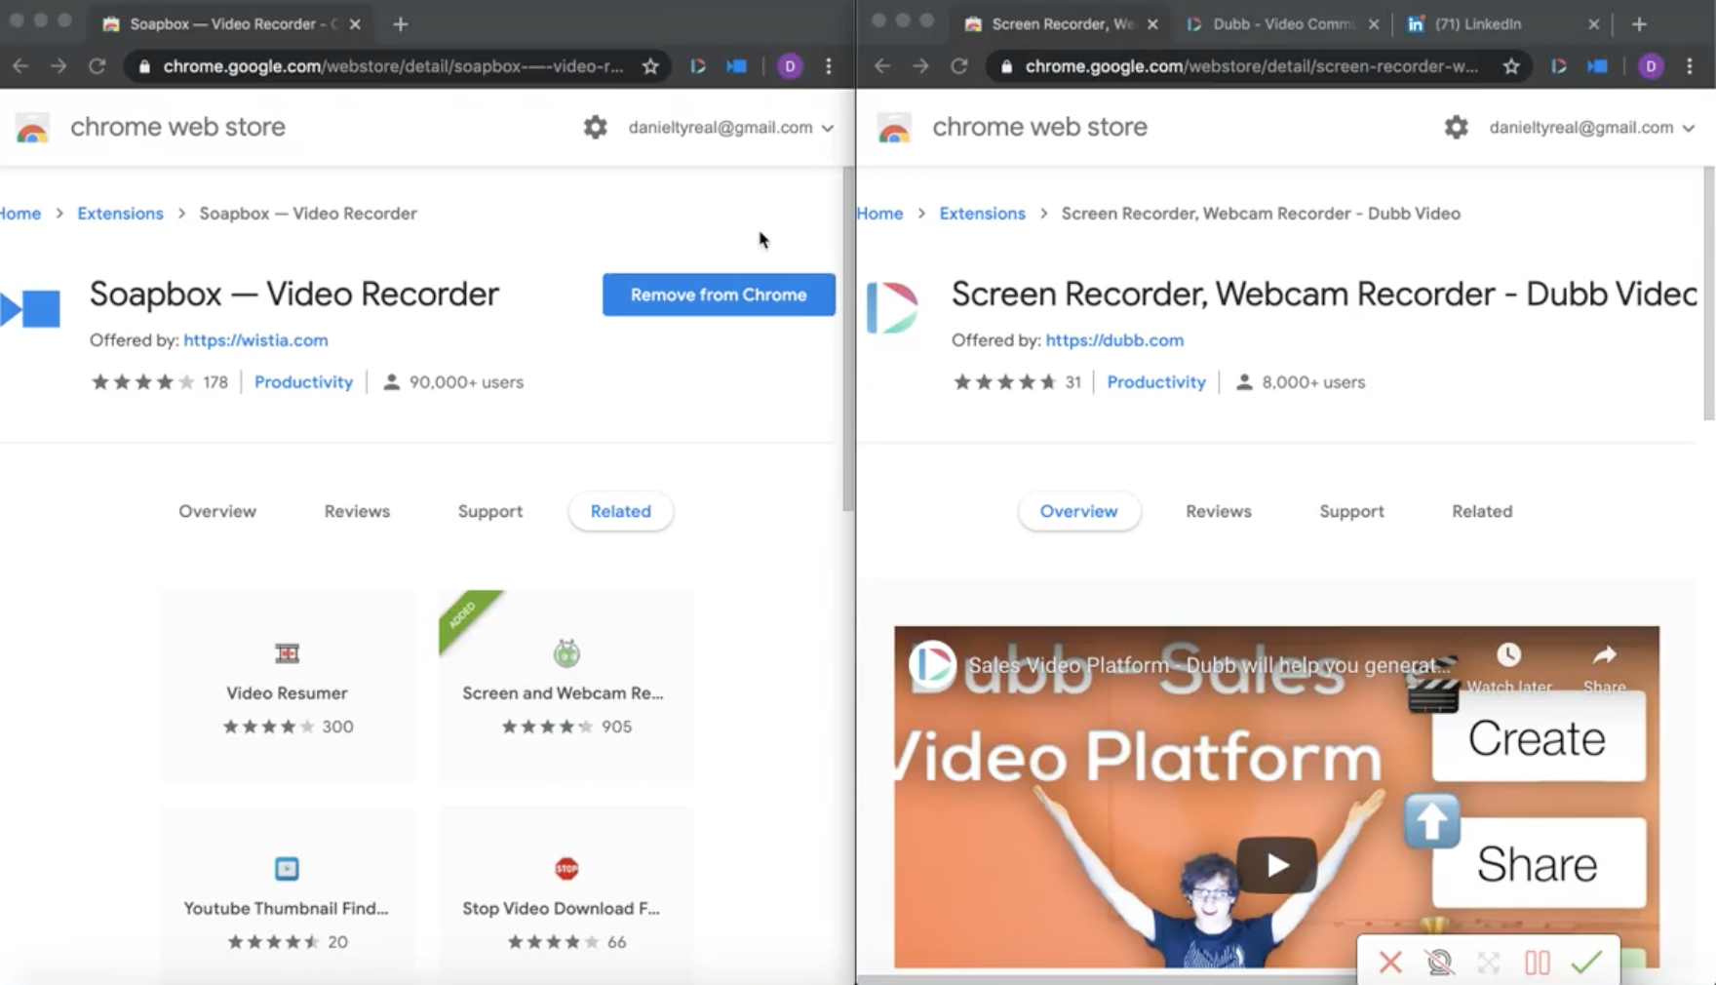Open new tab in left browser
This screenshot has height=985, width=1716.
(401, 24)
